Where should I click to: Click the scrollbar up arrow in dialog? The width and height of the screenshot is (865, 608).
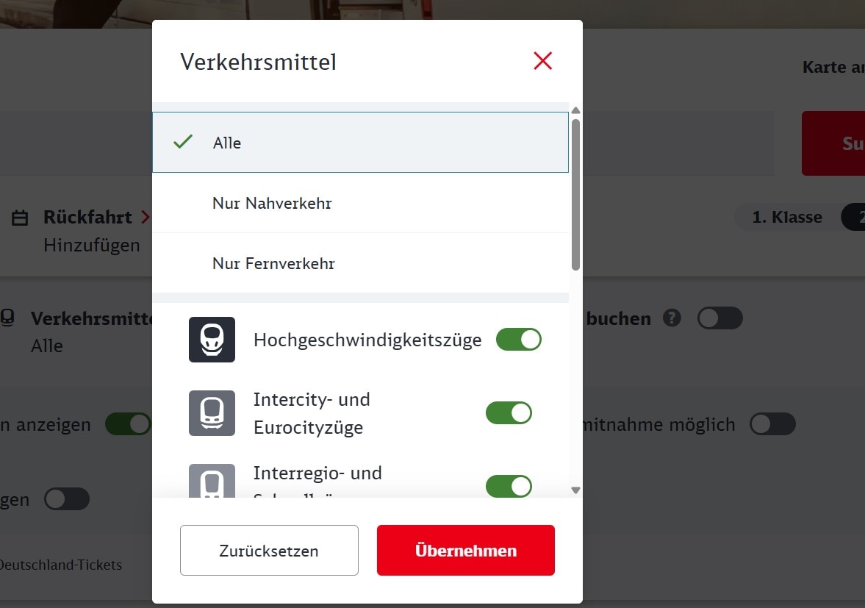[576, 110]
